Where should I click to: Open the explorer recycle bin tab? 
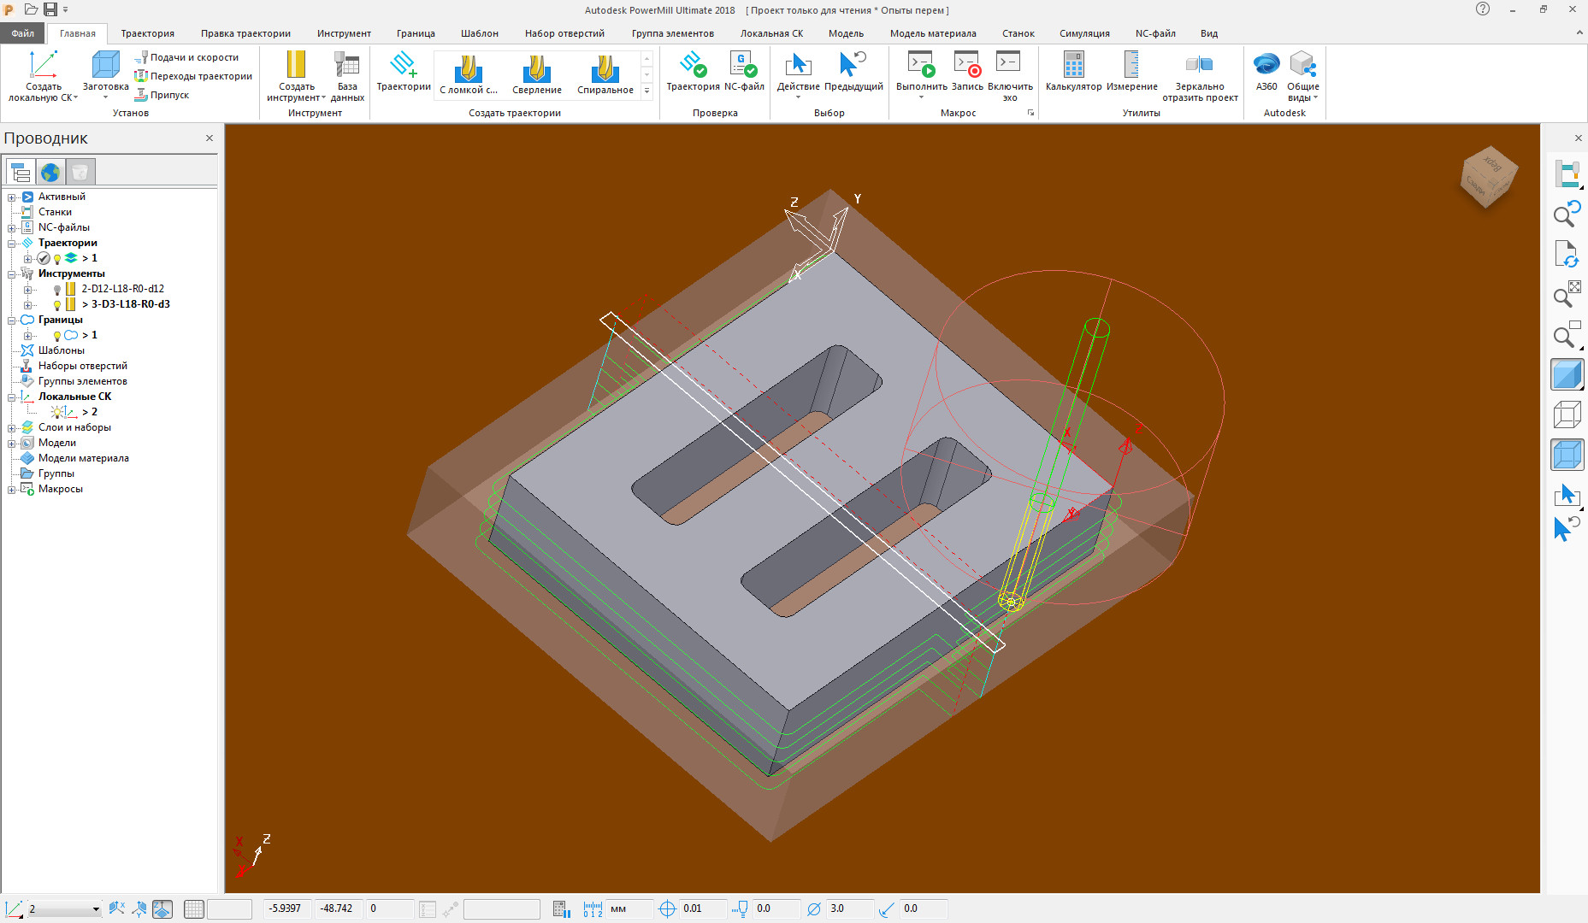click(80, 172)
